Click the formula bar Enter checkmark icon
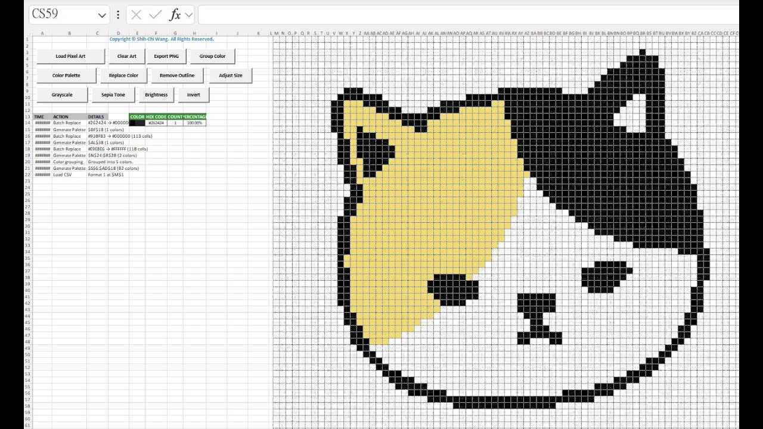 click(x=156, y=15)
